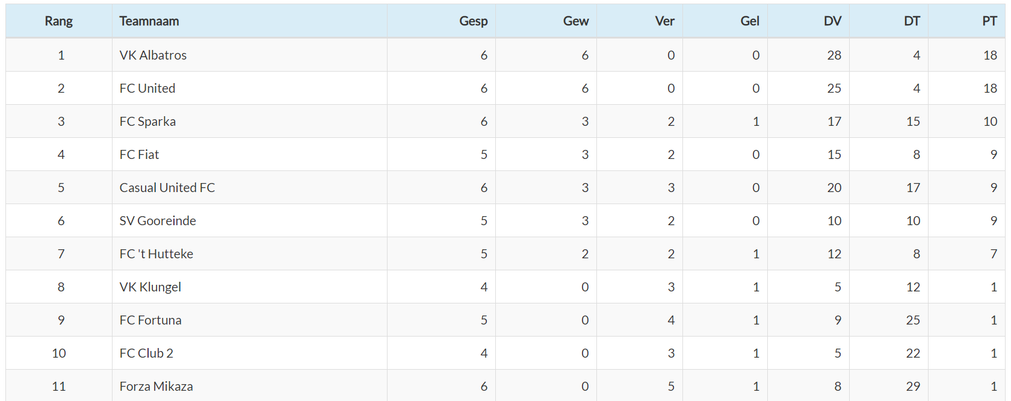Image resolution: width=1011 pixels, height=401 pixels.
Task: Open Forza Mikaza team entry
Action: pos(156,387)
